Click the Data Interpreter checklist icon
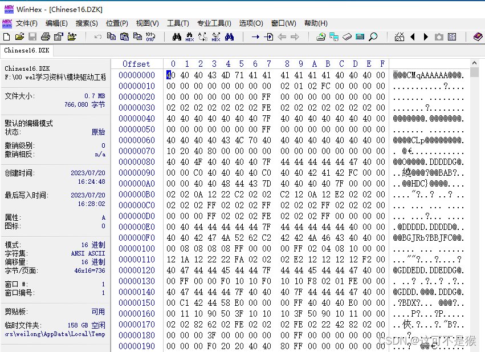 [400, 37]
